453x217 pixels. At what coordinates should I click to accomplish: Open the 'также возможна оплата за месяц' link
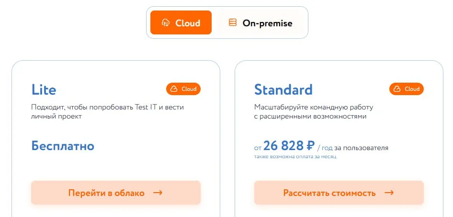click(x=295, y=157)
